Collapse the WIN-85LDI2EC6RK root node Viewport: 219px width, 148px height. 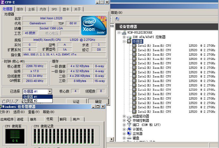(x=119, y=32)
